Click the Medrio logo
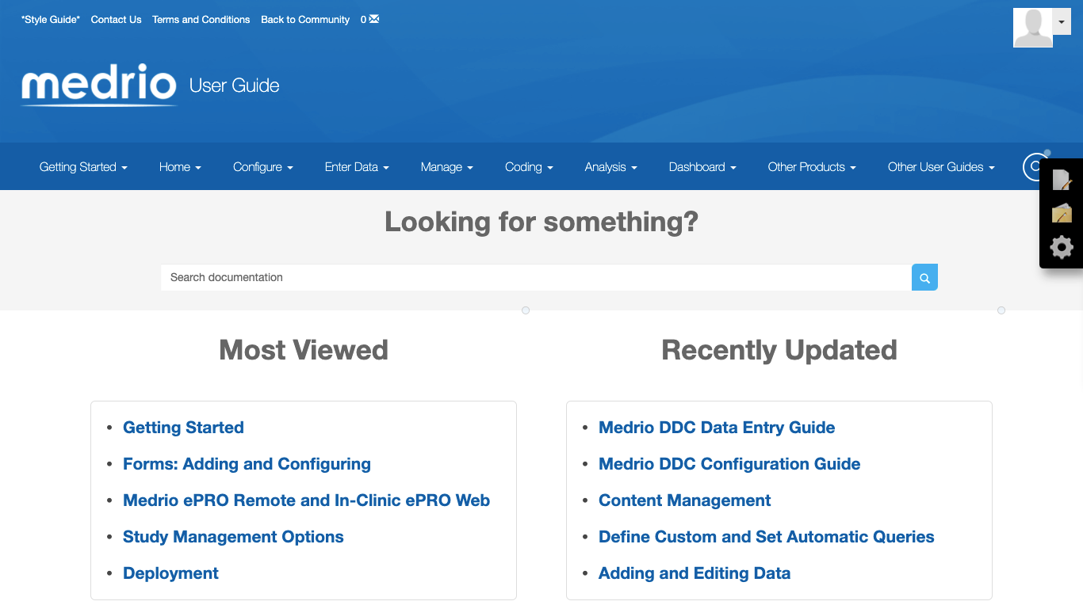Viewport: 1083px width, 605px height. [x=99, y=85]
